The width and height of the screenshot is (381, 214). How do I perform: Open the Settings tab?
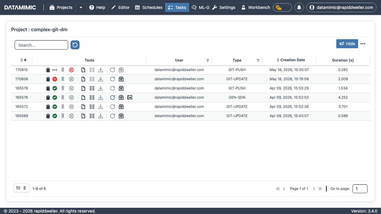tap(224, 7)
